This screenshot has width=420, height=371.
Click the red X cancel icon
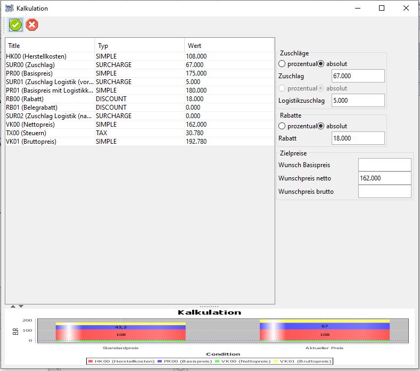point(32,24)
